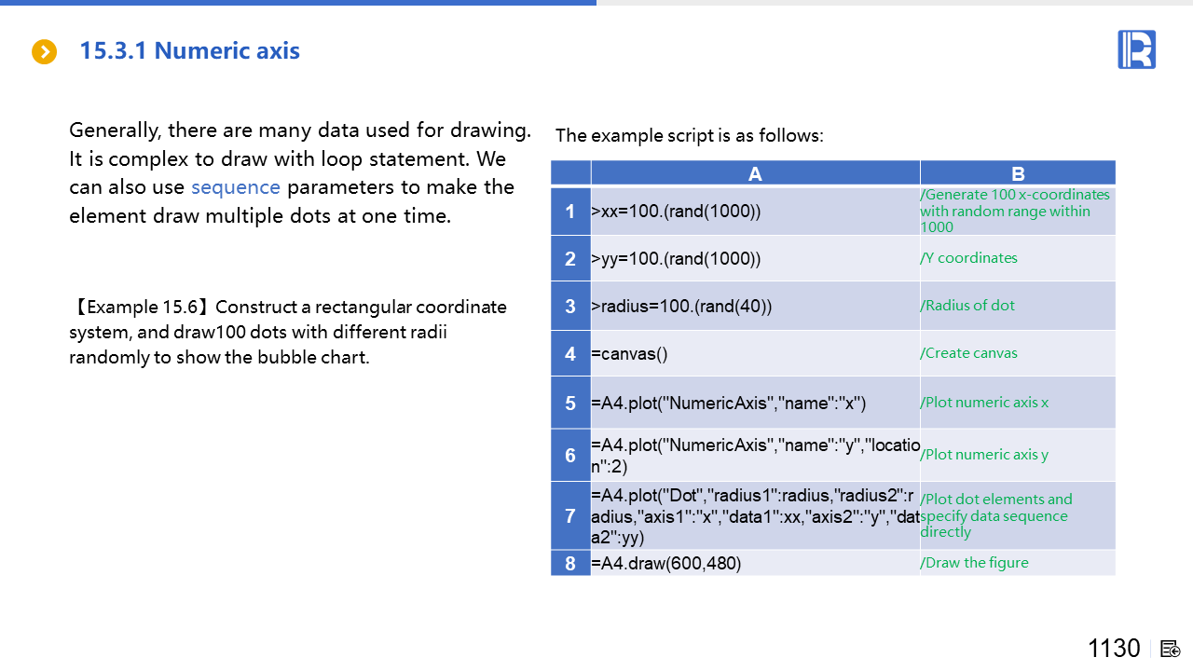This screenshot has height=671, width=1193.
Task: Click the 'Example 15.6' description text
Action: pyautogui.click(x=289, y=332)
